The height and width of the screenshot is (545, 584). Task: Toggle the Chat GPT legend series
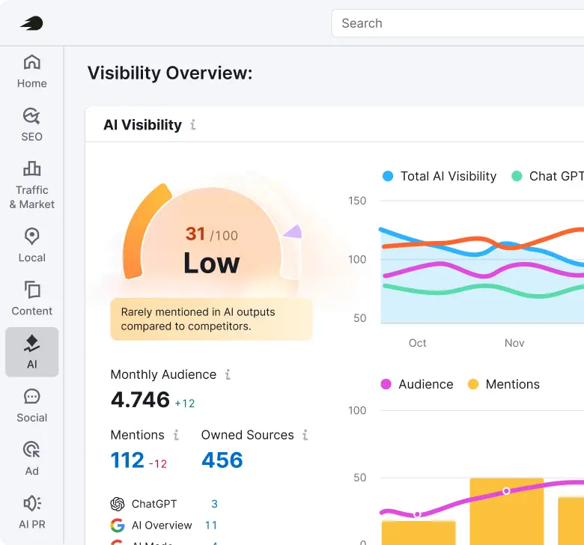coord(547,176)
